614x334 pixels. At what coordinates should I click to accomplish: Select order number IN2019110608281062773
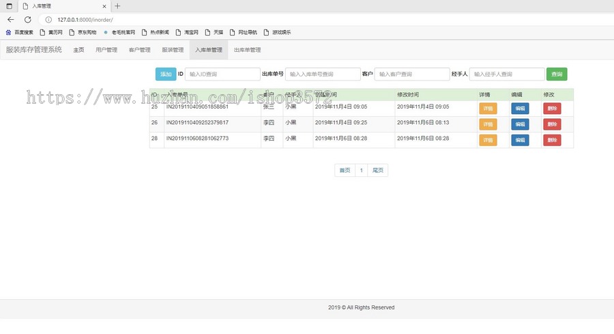tap(197, 139)
